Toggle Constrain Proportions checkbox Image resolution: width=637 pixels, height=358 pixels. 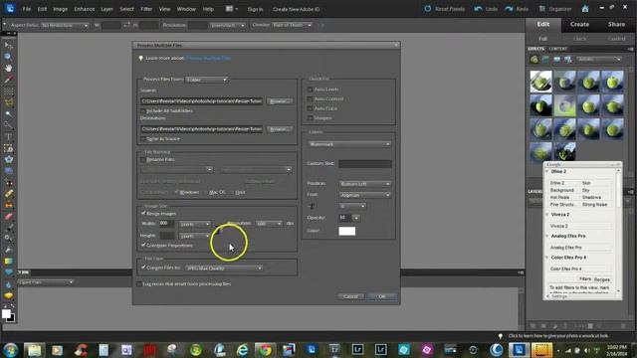click(143, 246)
